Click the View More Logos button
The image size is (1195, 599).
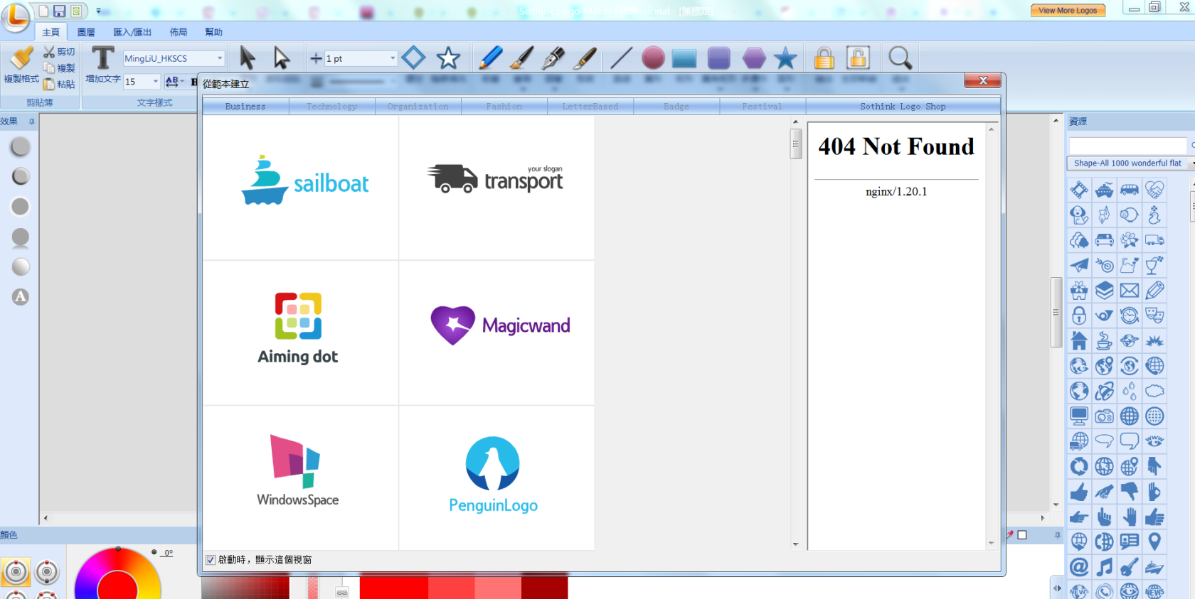pos(1067,11)
